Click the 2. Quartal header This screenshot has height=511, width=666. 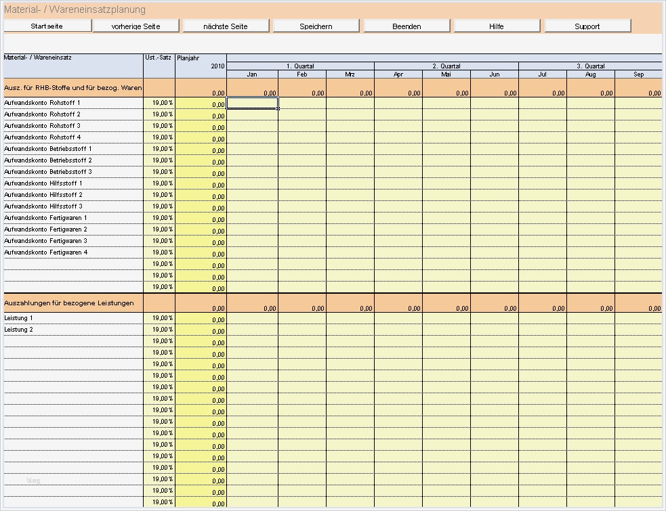click(x=446, y=66)
